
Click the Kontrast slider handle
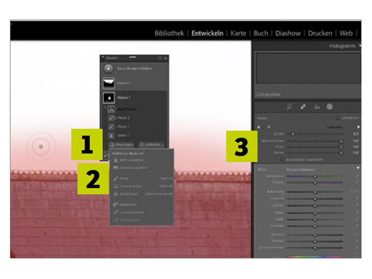pos(315,199)
